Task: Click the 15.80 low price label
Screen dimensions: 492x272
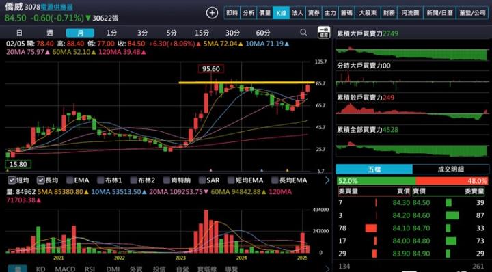Action: point(18,164)
